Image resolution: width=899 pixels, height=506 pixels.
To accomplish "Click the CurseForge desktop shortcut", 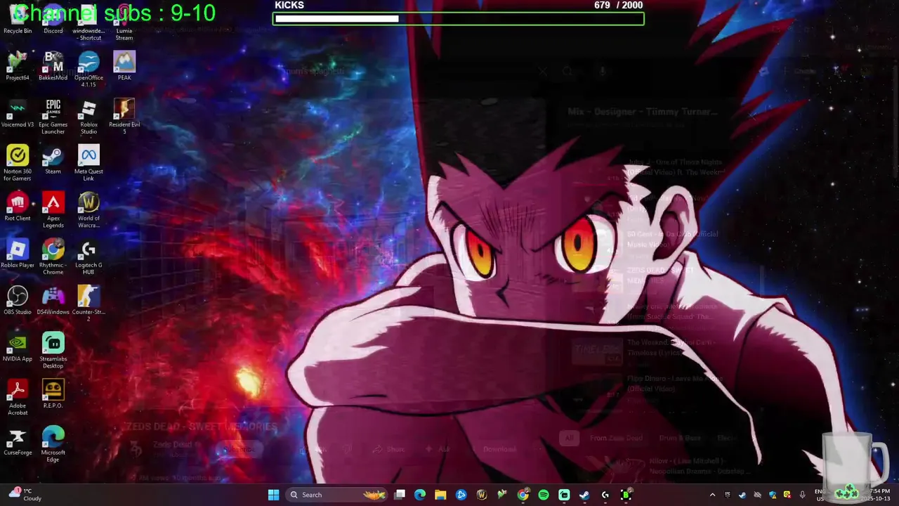I will (x=18, y=441).
